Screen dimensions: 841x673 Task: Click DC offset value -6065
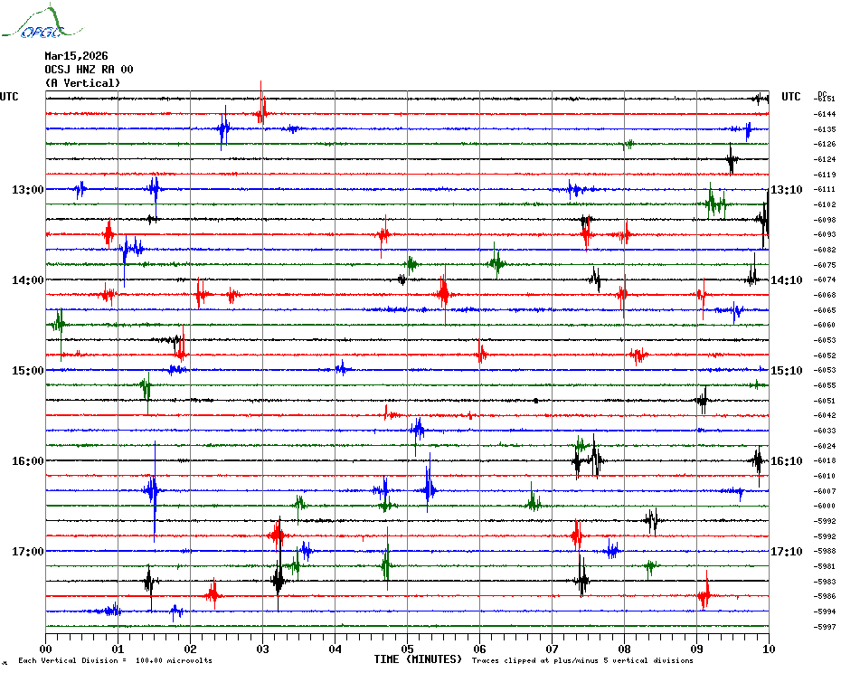pos(825,310)
